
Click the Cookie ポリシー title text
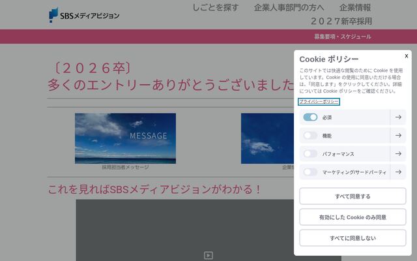pos(329,59)
